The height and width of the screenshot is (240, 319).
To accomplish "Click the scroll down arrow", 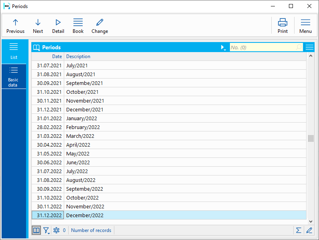I will tap(311, 221).
